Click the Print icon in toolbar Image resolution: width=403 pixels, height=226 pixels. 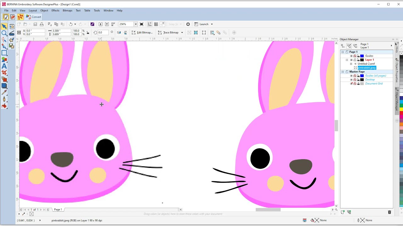click(x=42, y=24)
